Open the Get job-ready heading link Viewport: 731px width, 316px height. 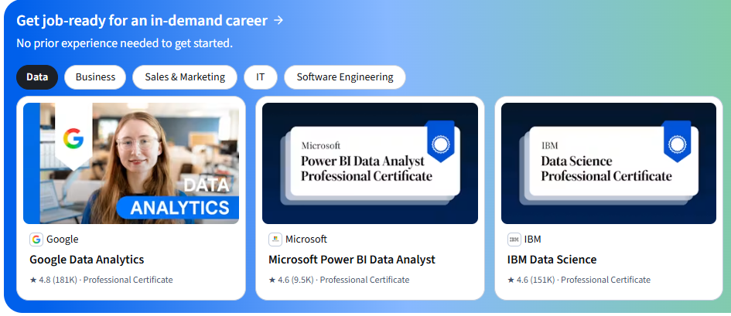click(x=142, y=21)
